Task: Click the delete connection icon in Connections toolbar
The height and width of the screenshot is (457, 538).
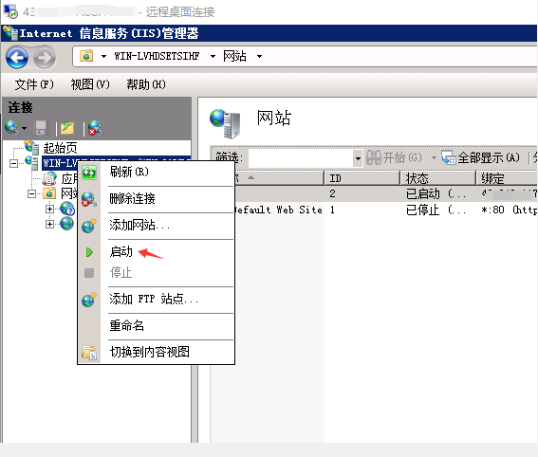Action: pyautogui.click(x=95, y=128)
